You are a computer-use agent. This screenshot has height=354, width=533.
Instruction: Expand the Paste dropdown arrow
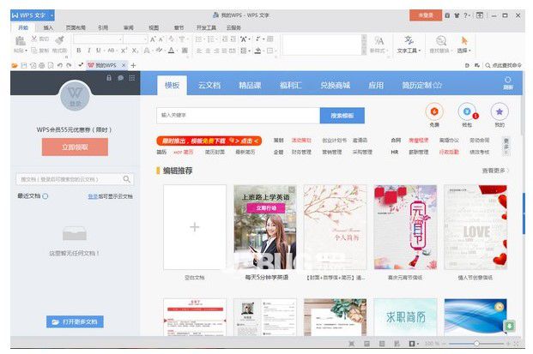[x=26, y=51]
